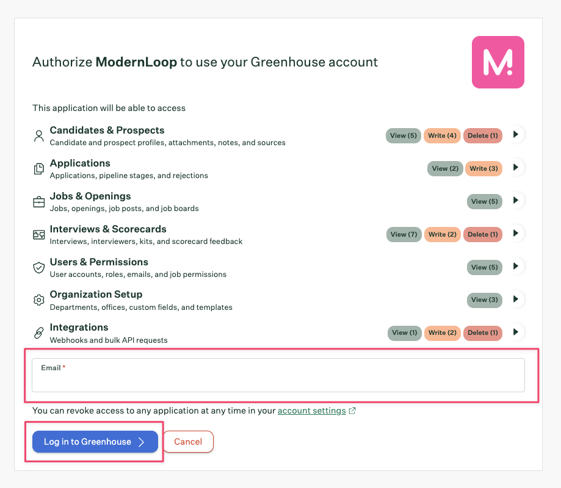Expand the Applications permissions arrow
The height and width of the screenshot is (488, 561).
(x=516, y=167)
